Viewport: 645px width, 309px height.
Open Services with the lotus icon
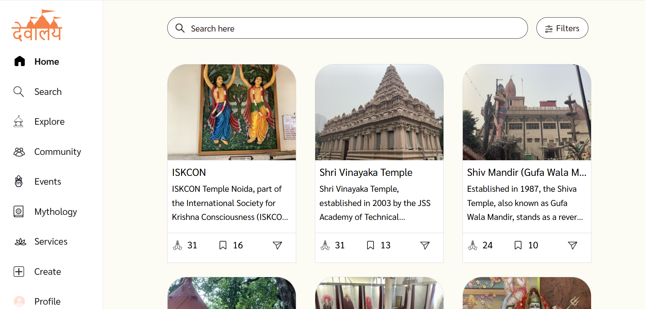20,242
